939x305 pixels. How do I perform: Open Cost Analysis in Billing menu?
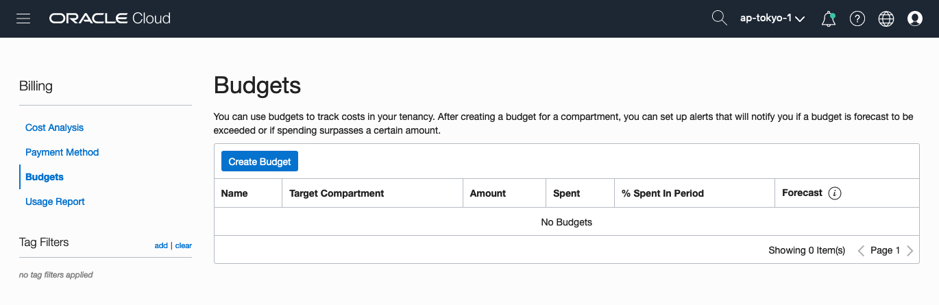tap(54, 127)
